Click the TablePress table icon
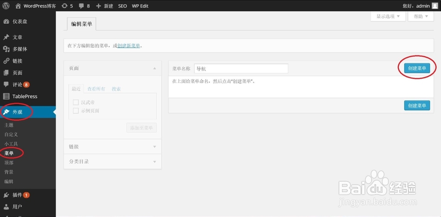 pos(6,96)
